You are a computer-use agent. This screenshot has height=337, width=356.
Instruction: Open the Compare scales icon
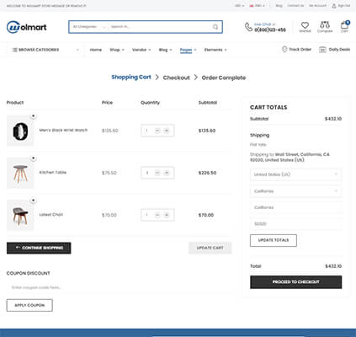tap(325, 24)
